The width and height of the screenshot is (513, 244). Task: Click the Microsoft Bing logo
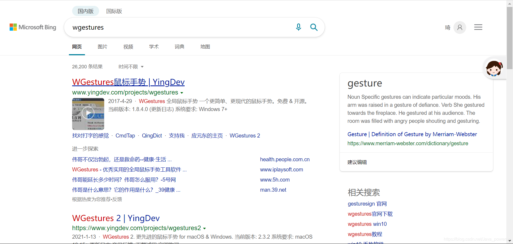(33, 27)
